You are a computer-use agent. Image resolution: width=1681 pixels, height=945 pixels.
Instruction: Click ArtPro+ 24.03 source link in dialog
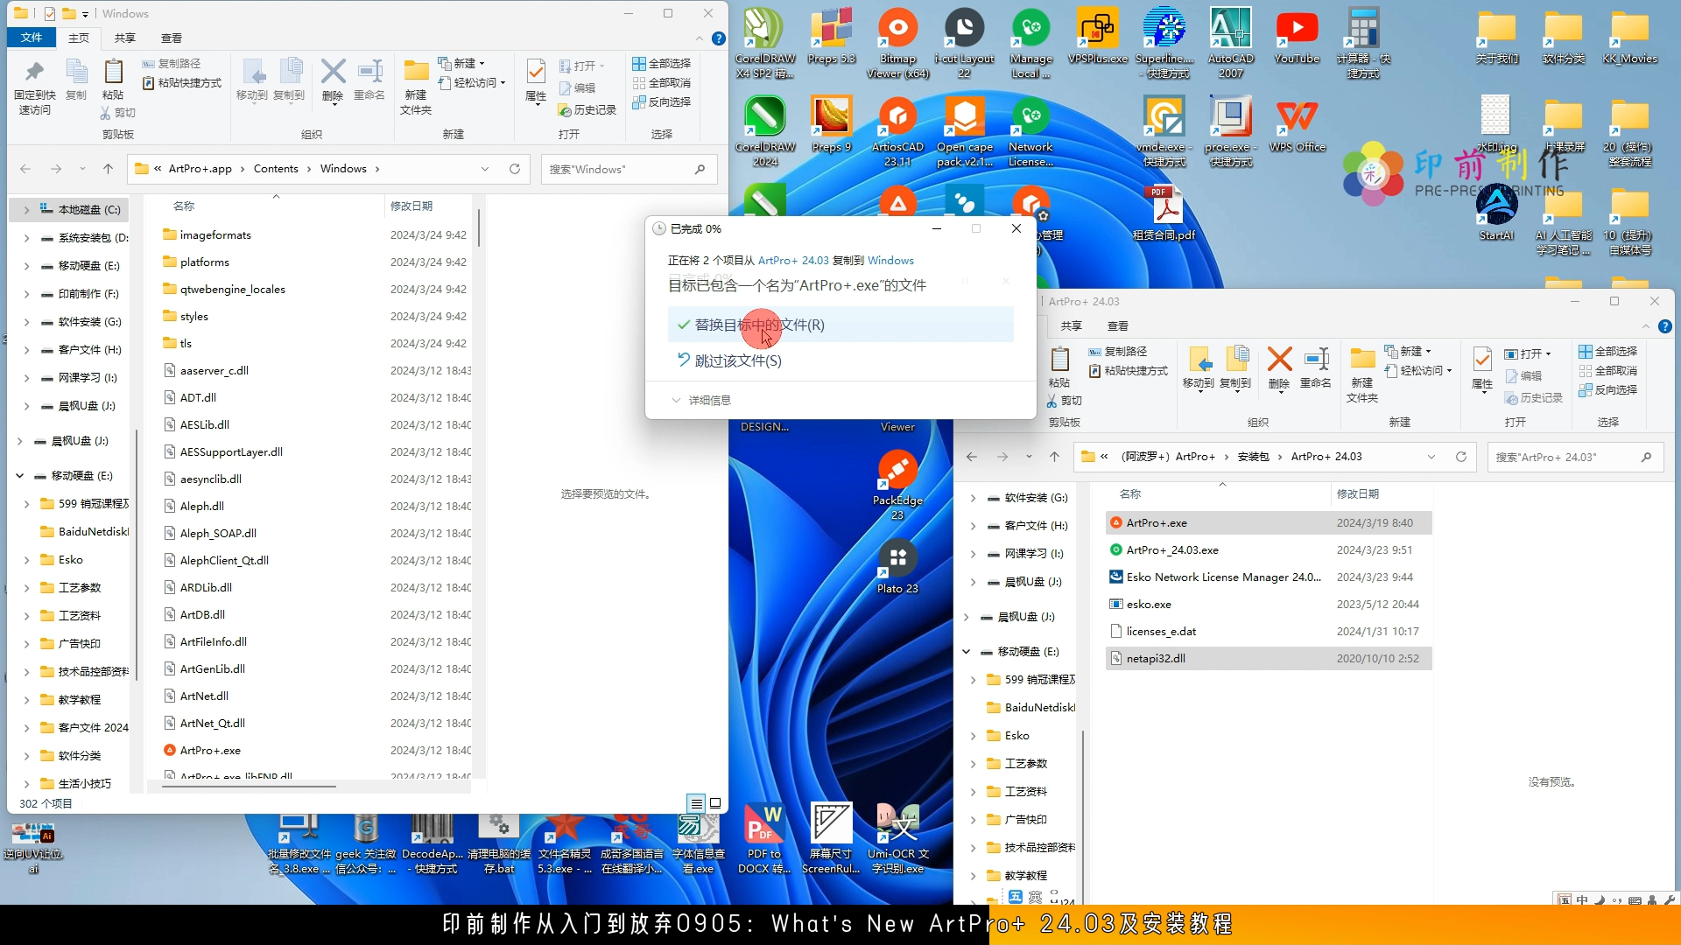point(793,261)
